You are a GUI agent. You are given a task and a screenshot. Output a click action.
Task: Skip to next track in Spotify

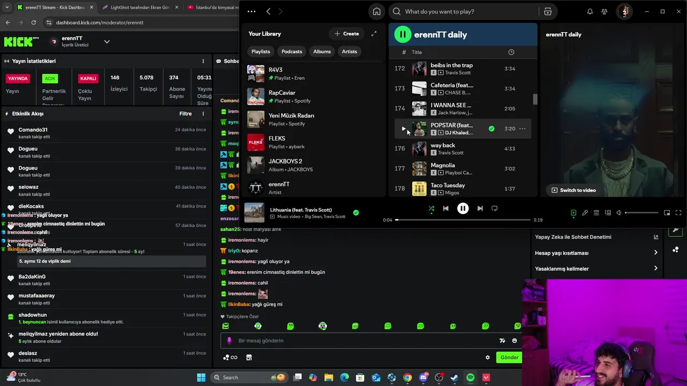point(480,209)
